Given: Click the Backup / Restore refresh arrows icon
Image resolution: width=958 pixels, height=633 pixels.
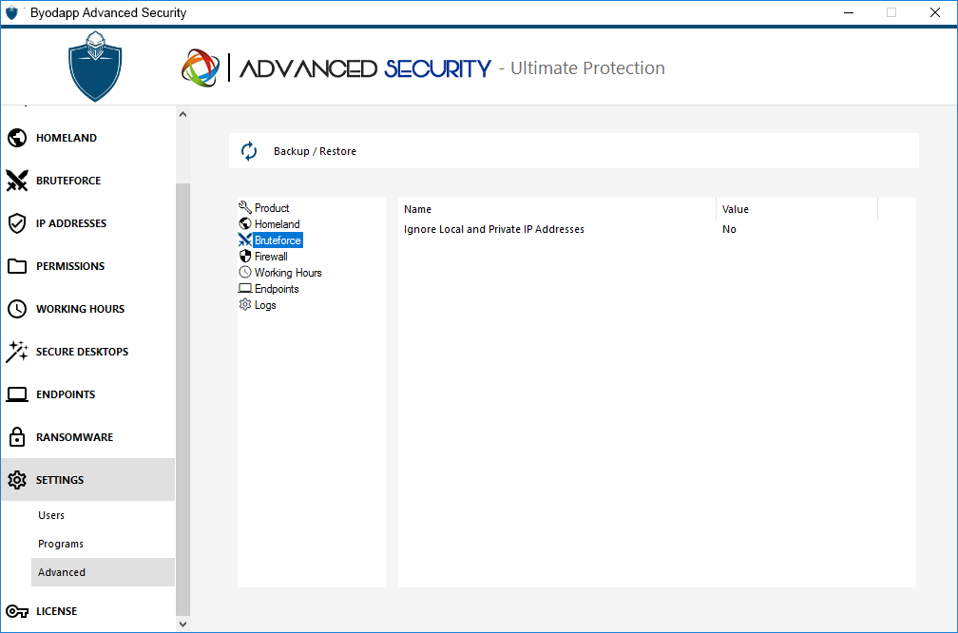Looking at the screenshot, I should tap(249, 151).
